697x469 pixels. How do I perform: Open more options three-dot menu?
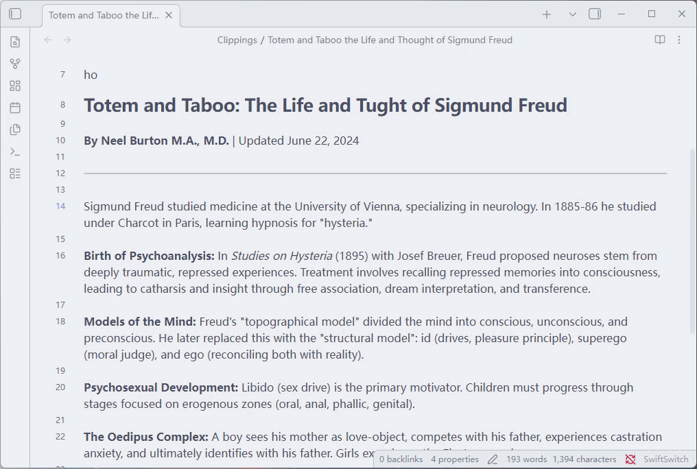[678, 40]
